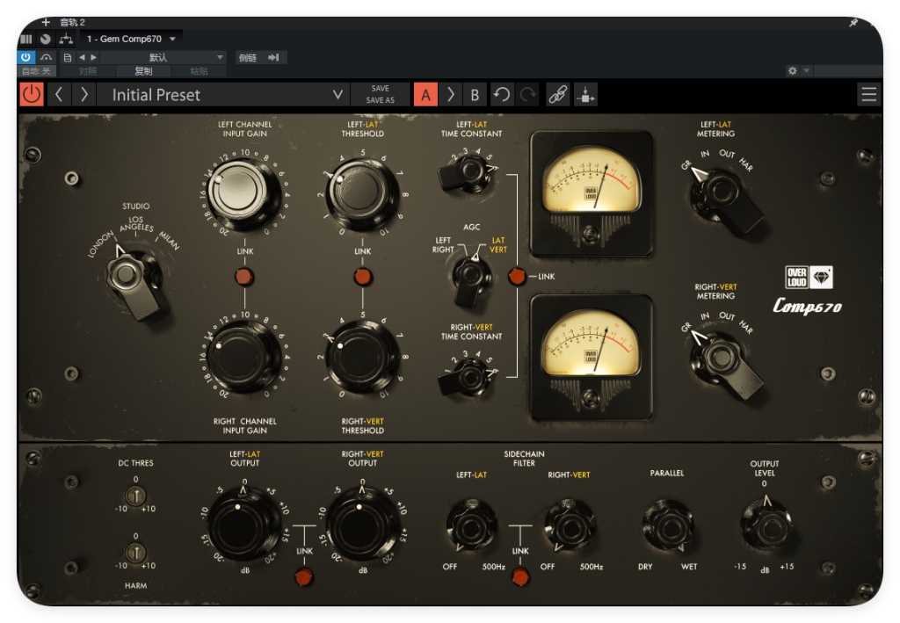Toggle the sidechain filter LINK red button
The image size is (900, 623).
[x=520, y=576]
